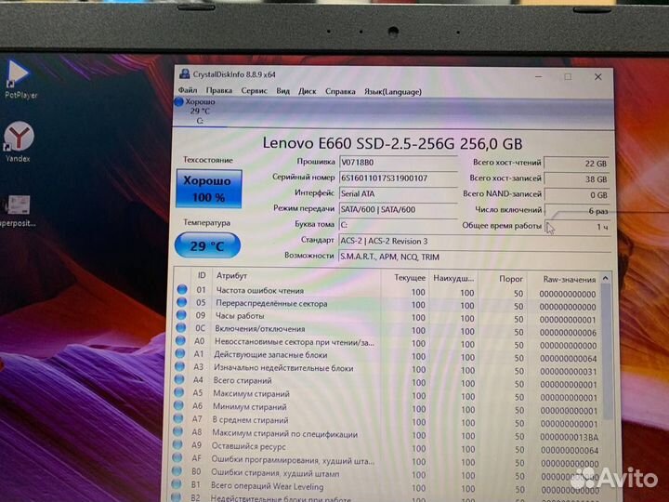Open the PotPlayer desktop shortcut
669x502 pixels.
pos(19,79)
